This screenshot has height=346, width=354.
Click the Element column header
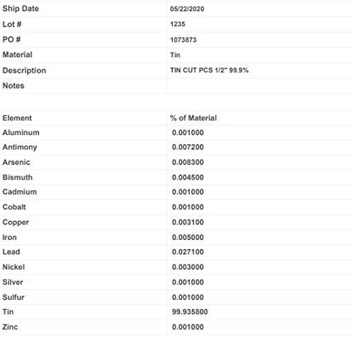coord(17,118)
